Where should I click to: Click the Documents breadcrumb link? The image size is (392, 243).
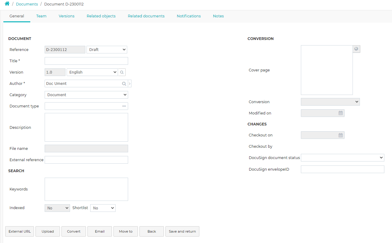click(x=27, y=4)
